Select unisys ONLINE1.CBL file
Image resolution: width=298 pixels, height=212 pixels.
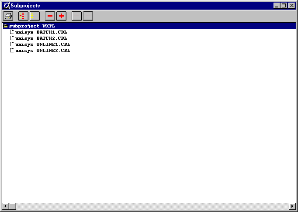click(42, 44)
